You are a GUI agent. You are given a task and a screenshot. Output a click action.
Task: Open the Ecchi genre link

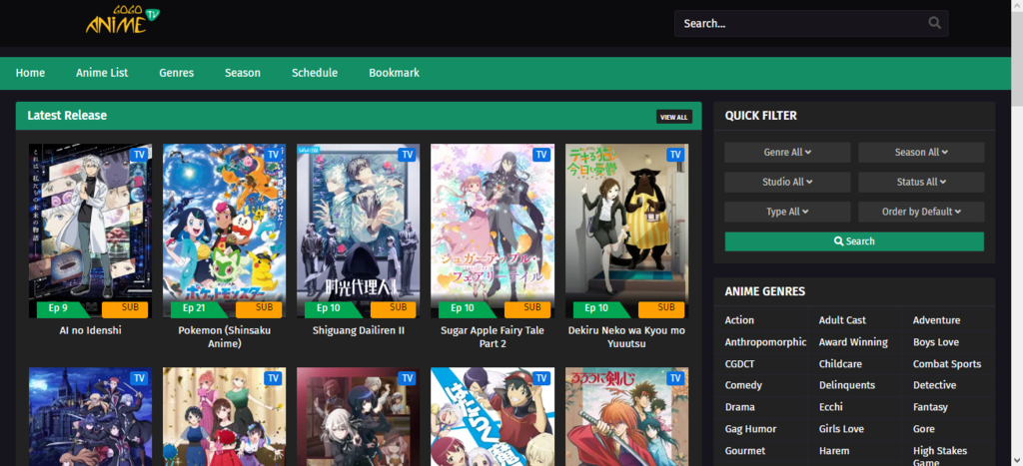(x=830, y=407)
